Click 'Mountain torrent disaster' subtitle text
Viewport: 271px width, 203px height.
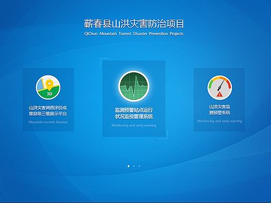point(48,122)
